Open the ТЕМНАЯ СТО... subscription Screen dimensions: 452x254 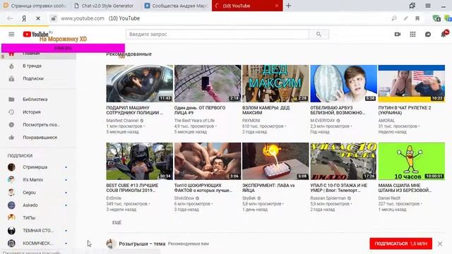click(39, 231)
